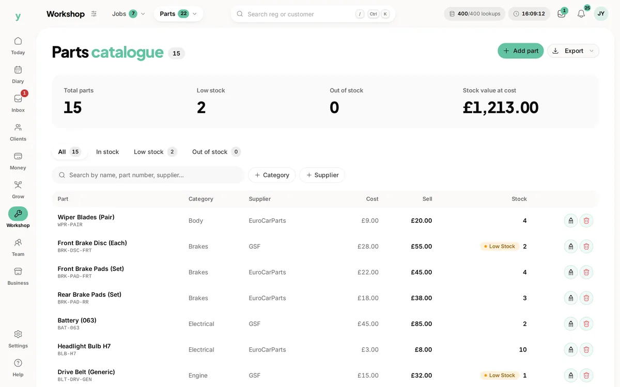Open the notifications bell

tap(581, 14)
